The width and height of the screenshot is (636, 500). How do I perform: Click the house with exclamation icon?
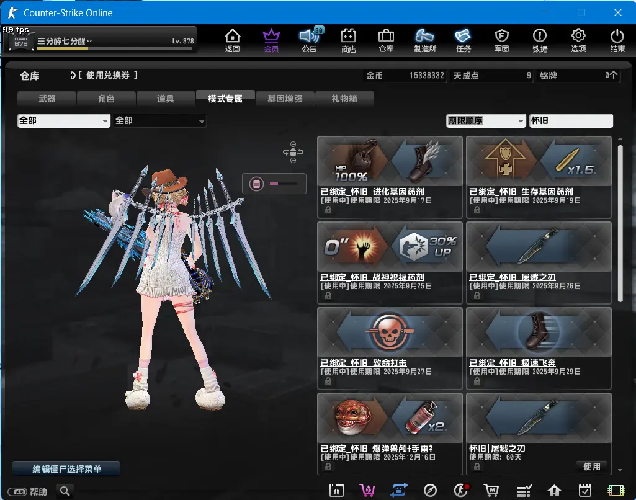pos(554,491)
